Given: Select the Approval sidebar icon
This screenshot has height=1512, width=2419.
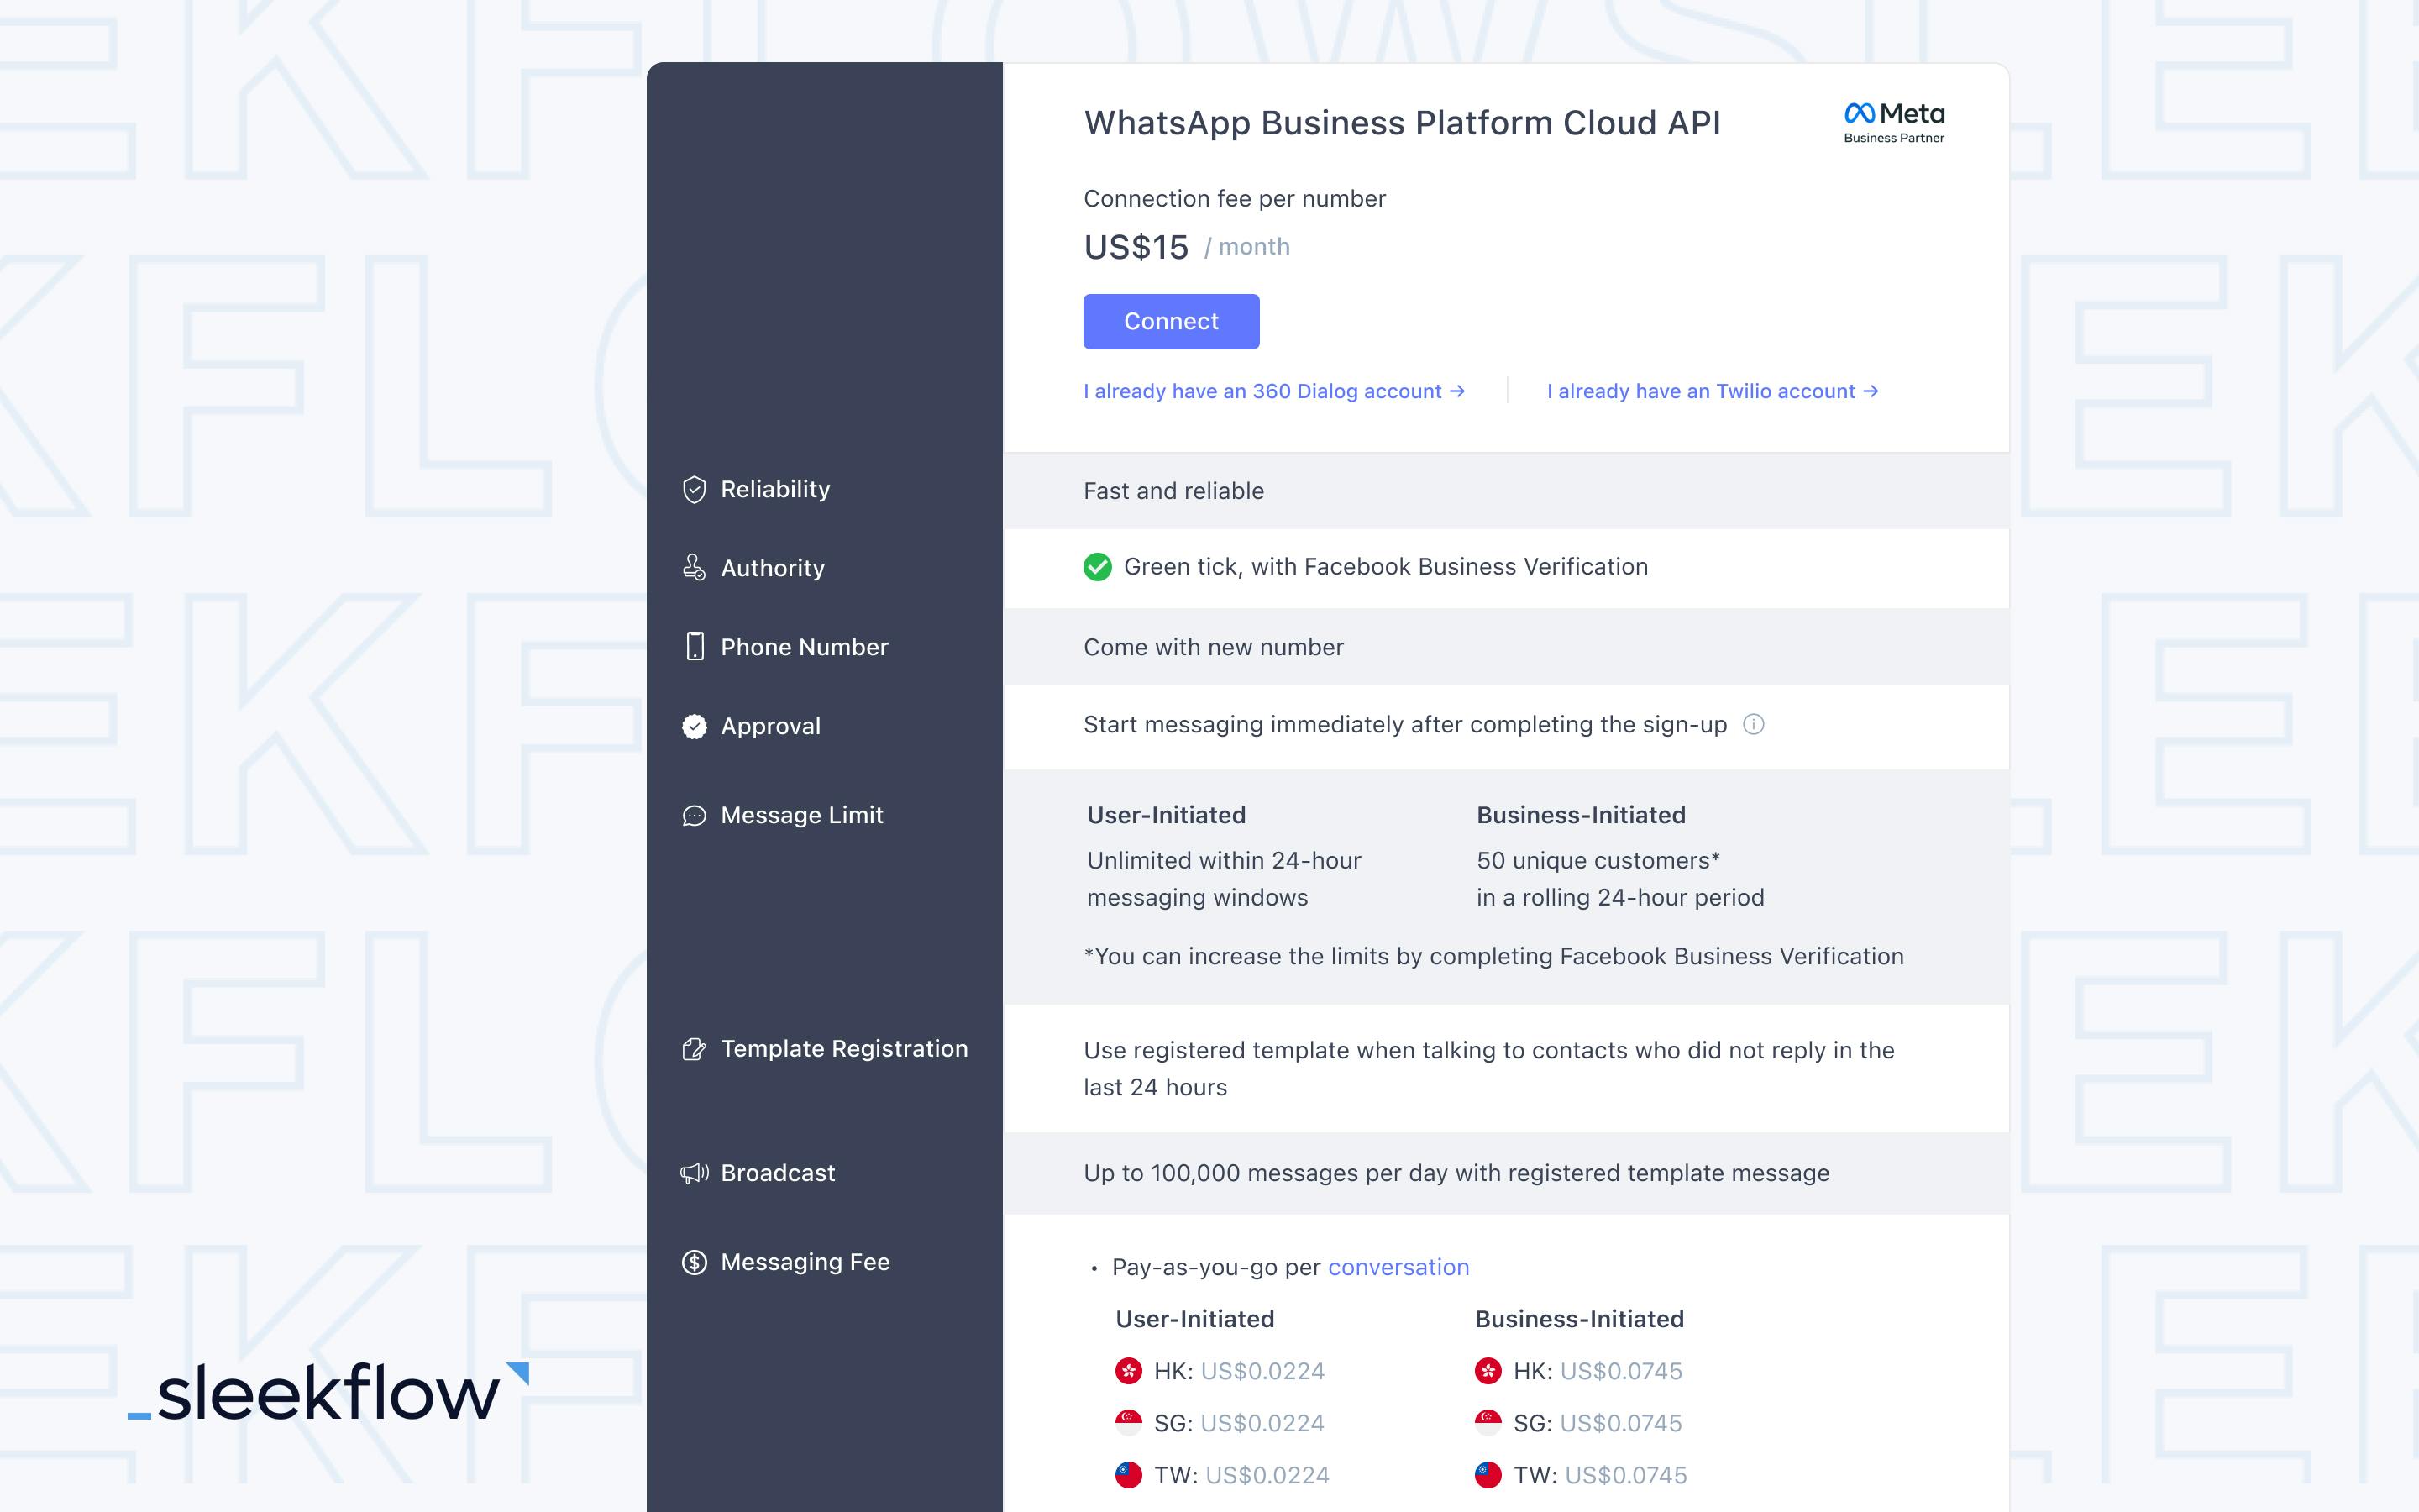Looking at the screenshot, I should [x=695, y=725].
